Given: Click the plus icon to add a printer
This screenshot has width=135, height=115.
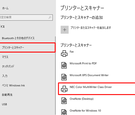Looking at the screenshot, I should click(x=64, y=30).
